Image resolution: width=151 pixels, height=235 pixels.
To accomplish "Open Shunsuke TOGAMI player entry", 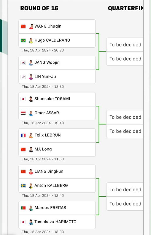I will [x=57, y=99].
